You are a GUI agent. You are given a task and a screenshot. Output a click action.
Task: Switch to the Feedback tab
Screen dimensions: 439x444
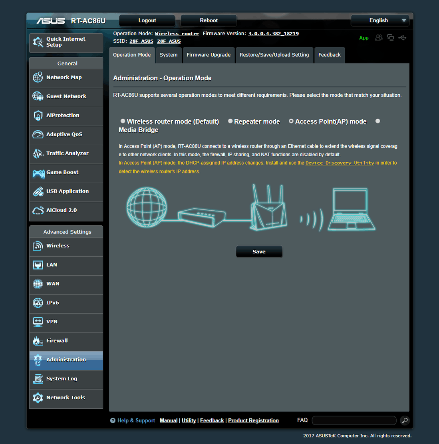click(330, 55)
